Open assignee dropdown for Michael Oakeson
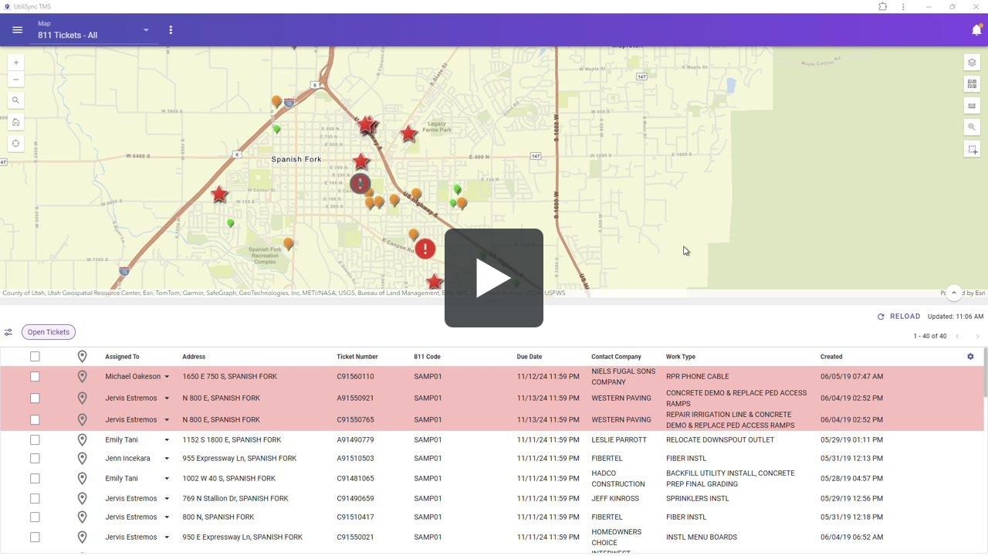988x556 pixels. click(x=167, y=377)
